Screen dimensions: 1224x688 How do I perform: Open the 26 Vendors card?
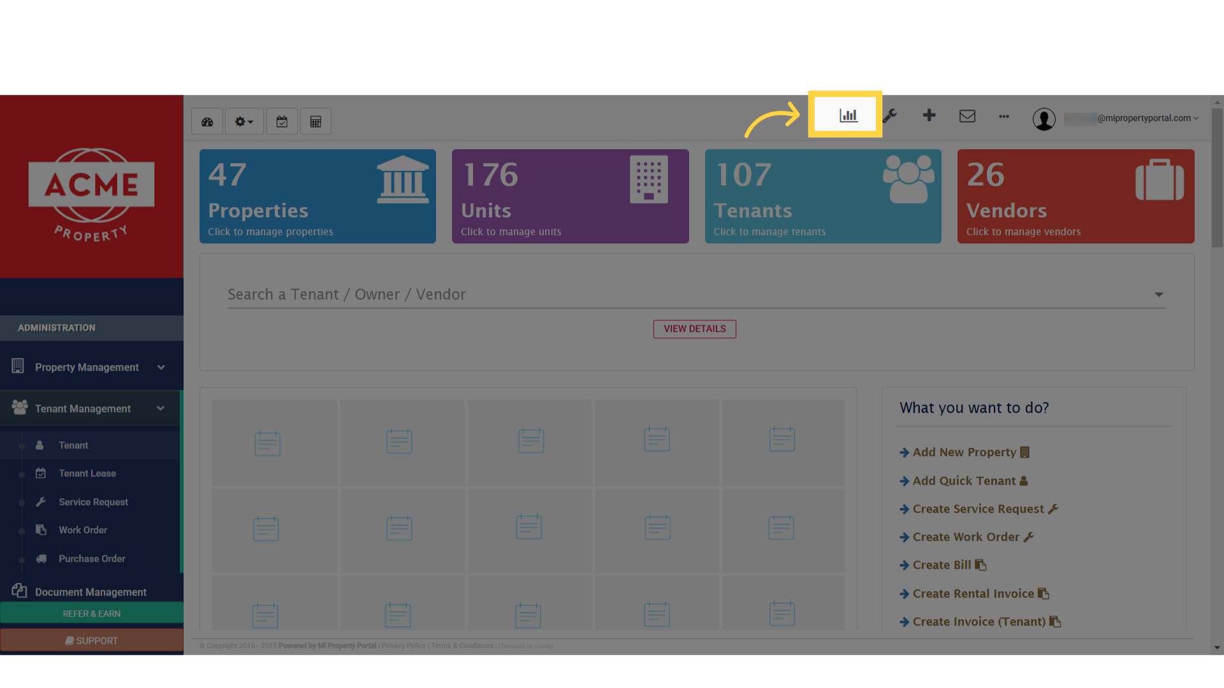pos(1075,196)
